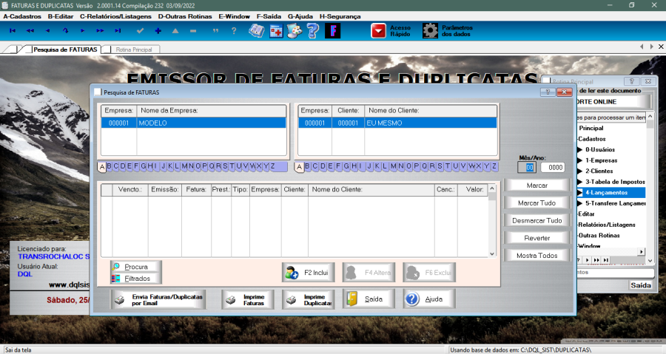The width and height of the screenshot is (666, 354).
Task: Click the black F logo icon
Action: (334, 31)
